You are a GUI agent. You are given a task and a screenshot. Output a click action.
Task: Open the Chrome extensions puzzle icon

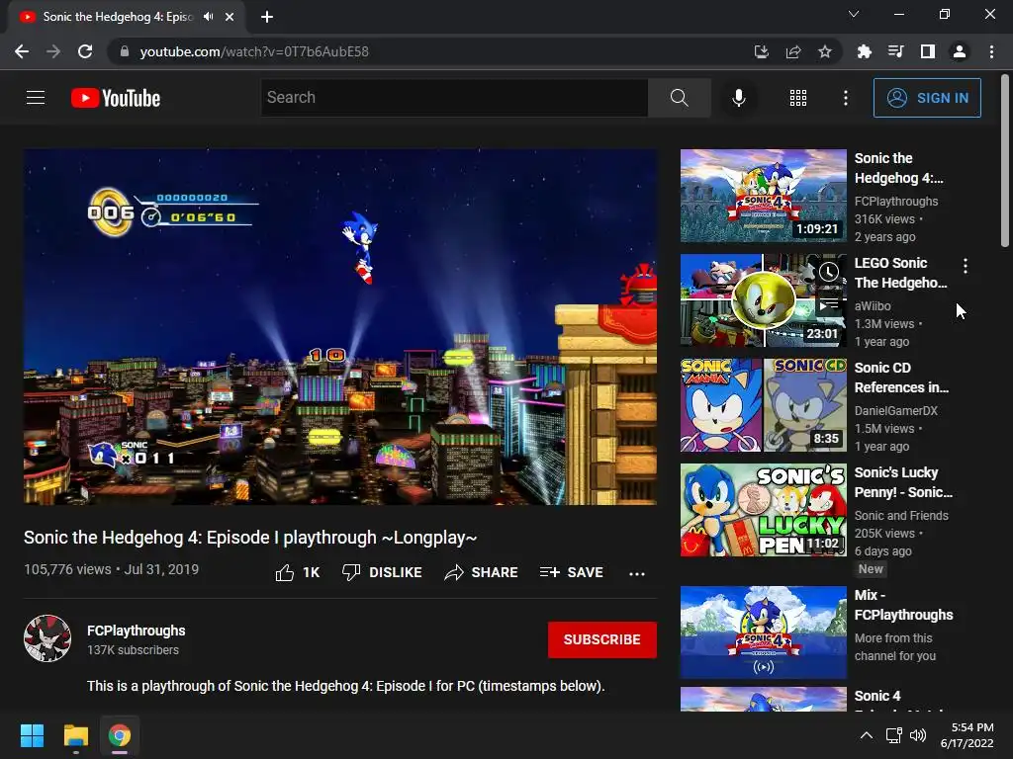coord(864,51)
